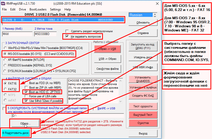Click Запустить из-под QEMU (F11) button
Image resolution: width=212 pixels, height=139 pixels.
(x=143, y=46)
